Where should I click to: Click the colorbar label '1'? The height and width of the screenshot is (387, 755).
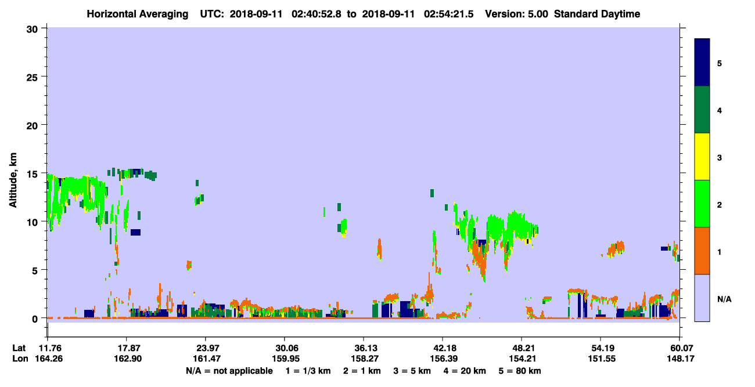[x=720, y=251]
